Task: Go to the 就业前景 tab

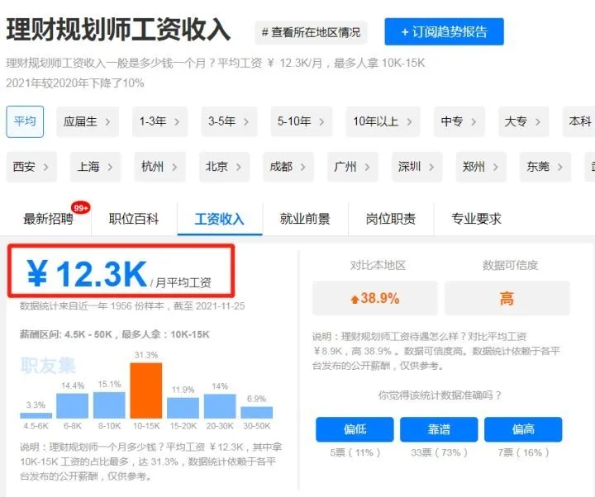Action: point(305,219)
